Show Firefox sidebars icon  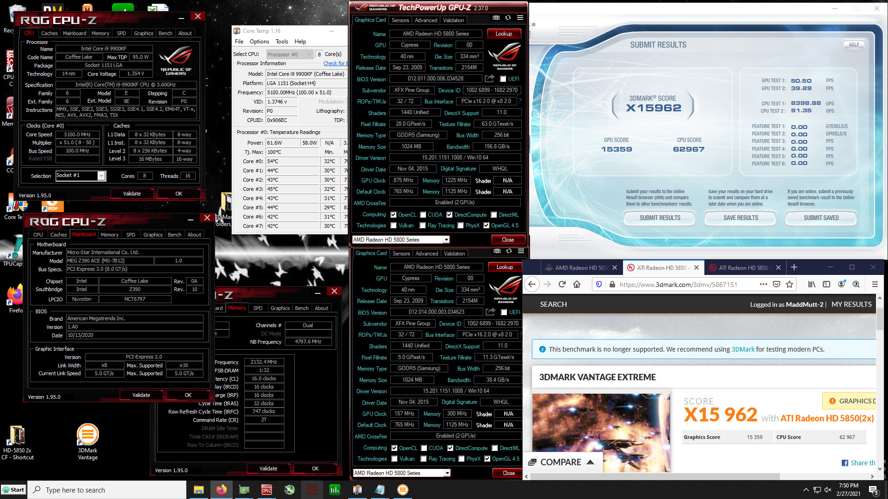point(826,285)
